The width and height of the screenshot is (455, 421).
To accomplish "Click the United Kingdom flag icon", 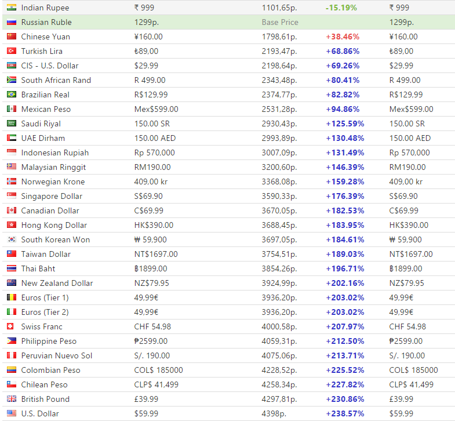I will click(11, 399).
